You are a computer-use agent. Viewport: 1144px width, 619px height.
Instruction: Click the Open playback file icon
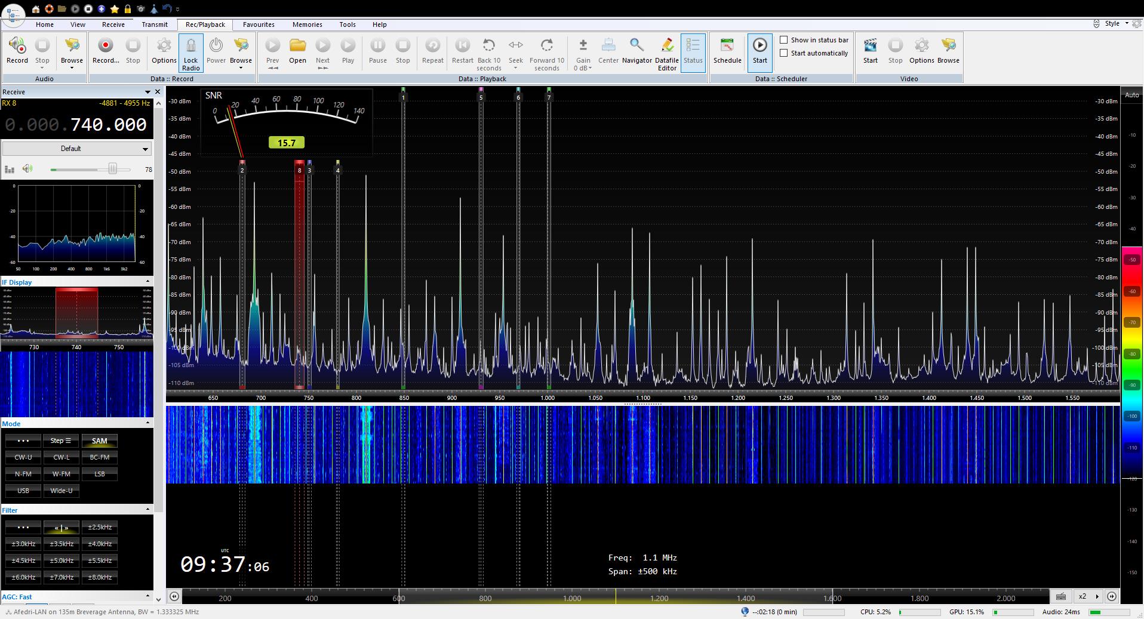pyautogui.click(x=297, y=51)
